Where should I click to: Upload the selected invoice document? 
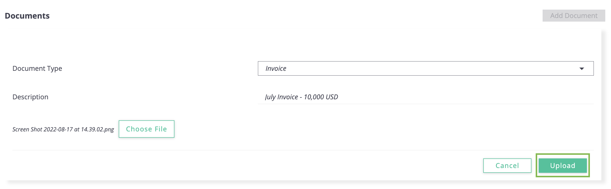[x=562, y=166]
